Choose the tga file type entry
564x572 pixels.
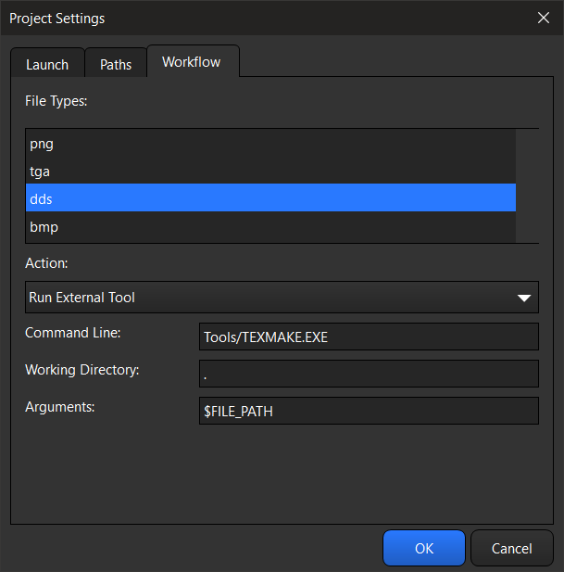pyautogui.click(x=269, y=172)
